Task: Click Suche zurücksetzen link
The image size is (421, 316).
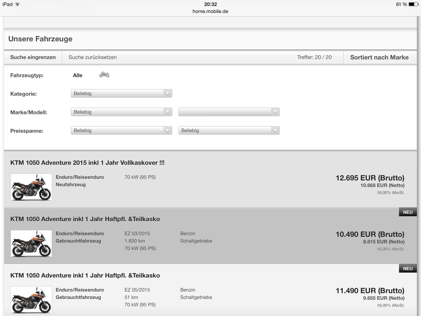Action: tap(93, 57)
